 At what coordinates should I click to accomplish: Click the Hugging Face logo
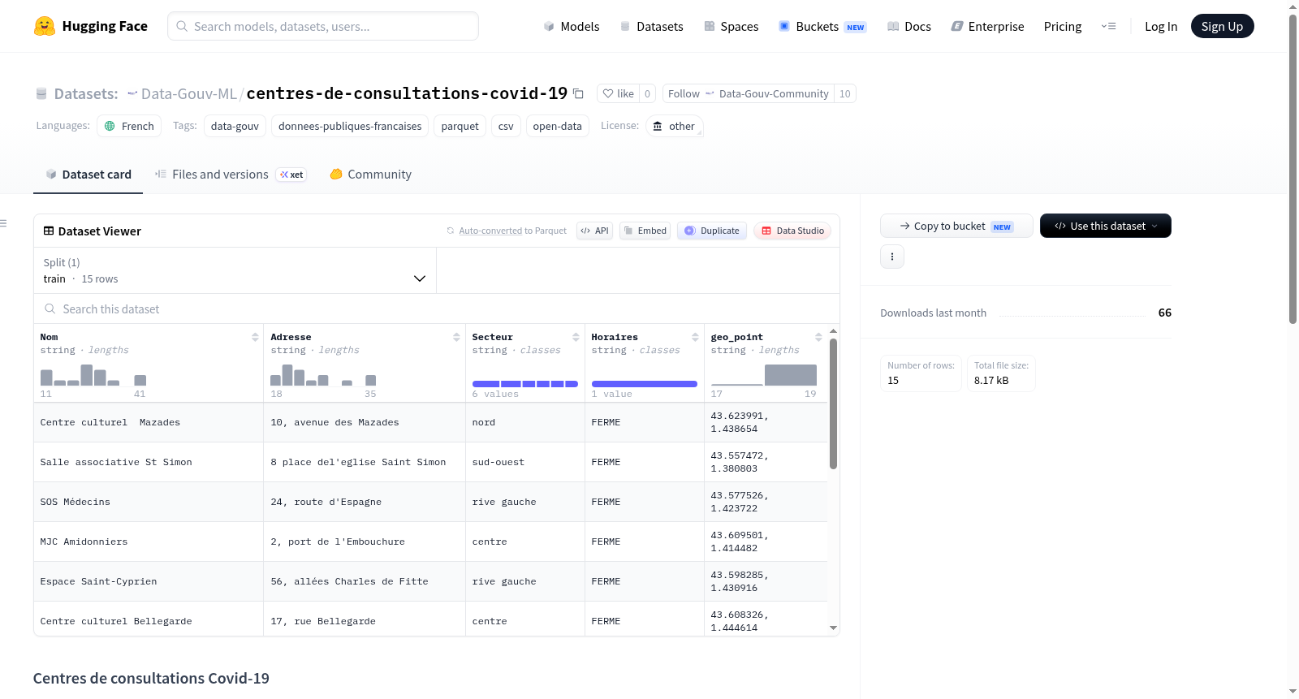[x=45, y=26]
